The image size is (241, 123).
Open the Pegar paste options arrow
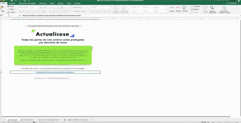5,8
